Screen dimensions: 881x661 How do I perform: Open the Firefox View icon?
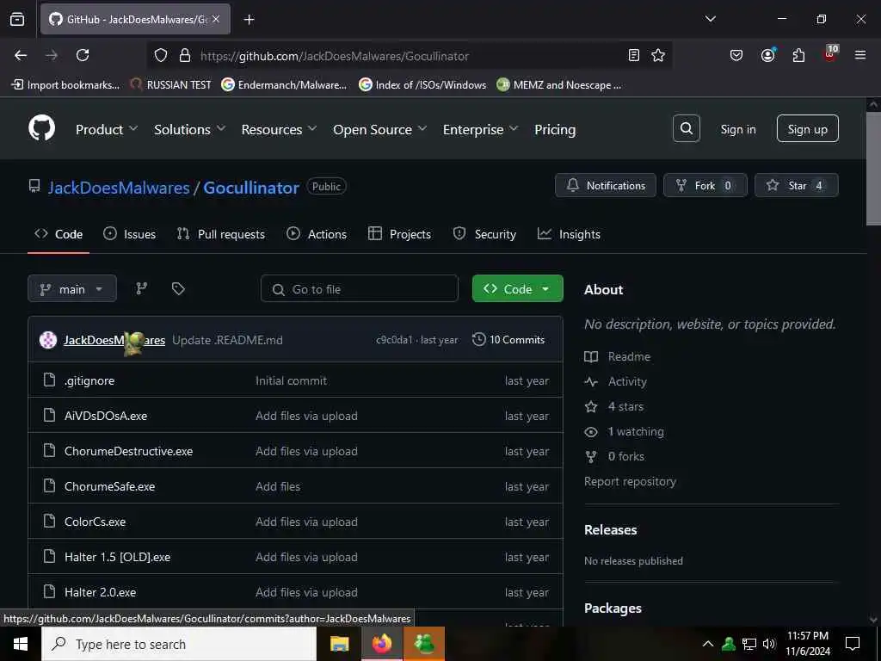click(x=17, y=19)
